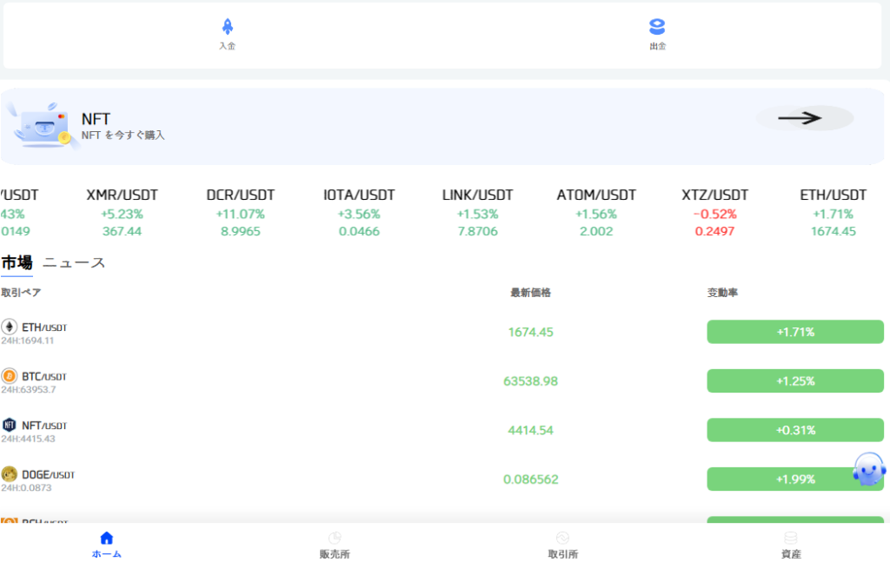This screenshot has height=562, width=890.
Task: Select the DCR/USDT ticker item
Action: 241,213
